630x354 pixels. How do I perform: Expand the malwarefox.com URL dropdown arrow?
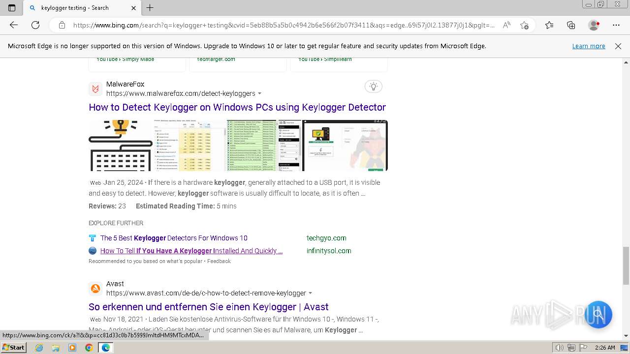pos(260,93)
